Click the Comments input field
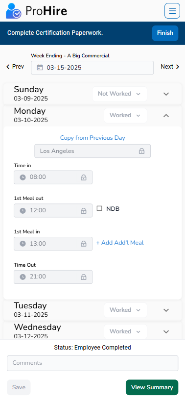185x402 pixels. (92, 363)
